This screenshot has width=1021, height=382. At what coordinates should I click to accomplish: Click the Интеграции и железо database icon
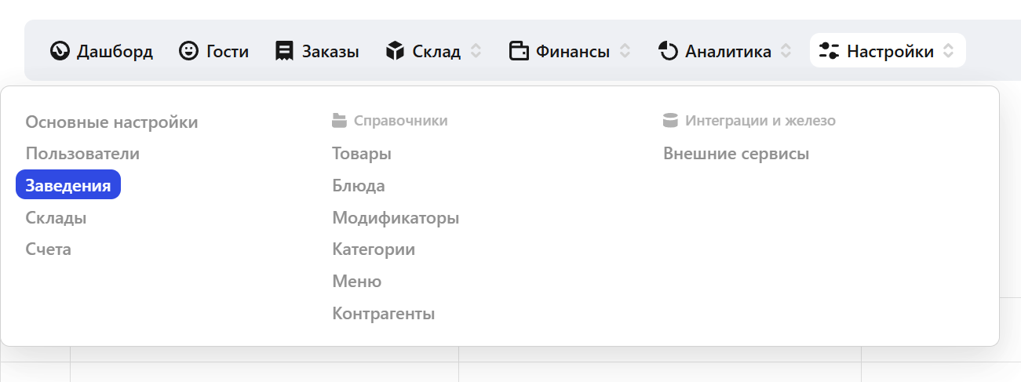670,121
